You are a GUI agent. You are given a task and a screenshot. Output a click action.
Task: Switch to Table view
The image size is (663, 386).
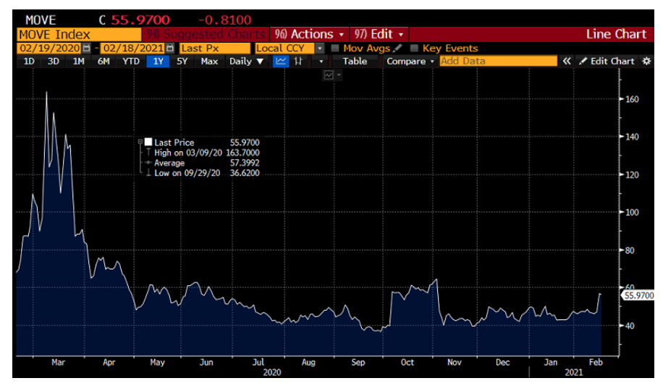tap(355, 62)
